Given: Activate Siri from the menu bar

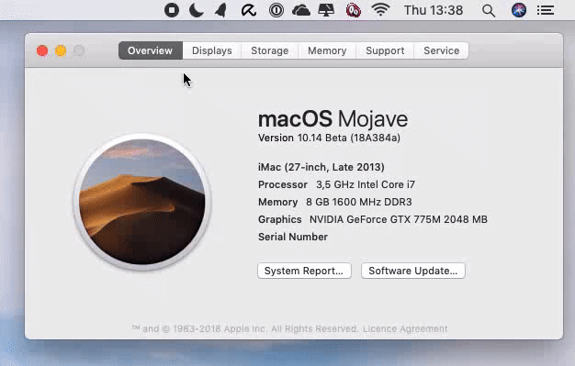Looking at the screenshot, I should tap(519, 10).
